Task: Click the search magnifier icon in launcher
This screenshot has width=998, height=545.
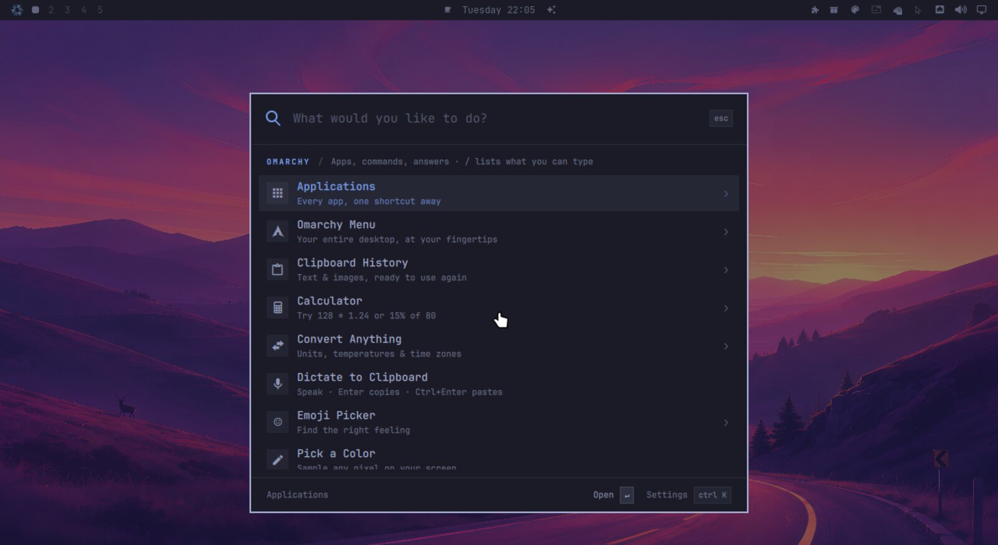Action: pyautogui.click(x=273, y=118)
